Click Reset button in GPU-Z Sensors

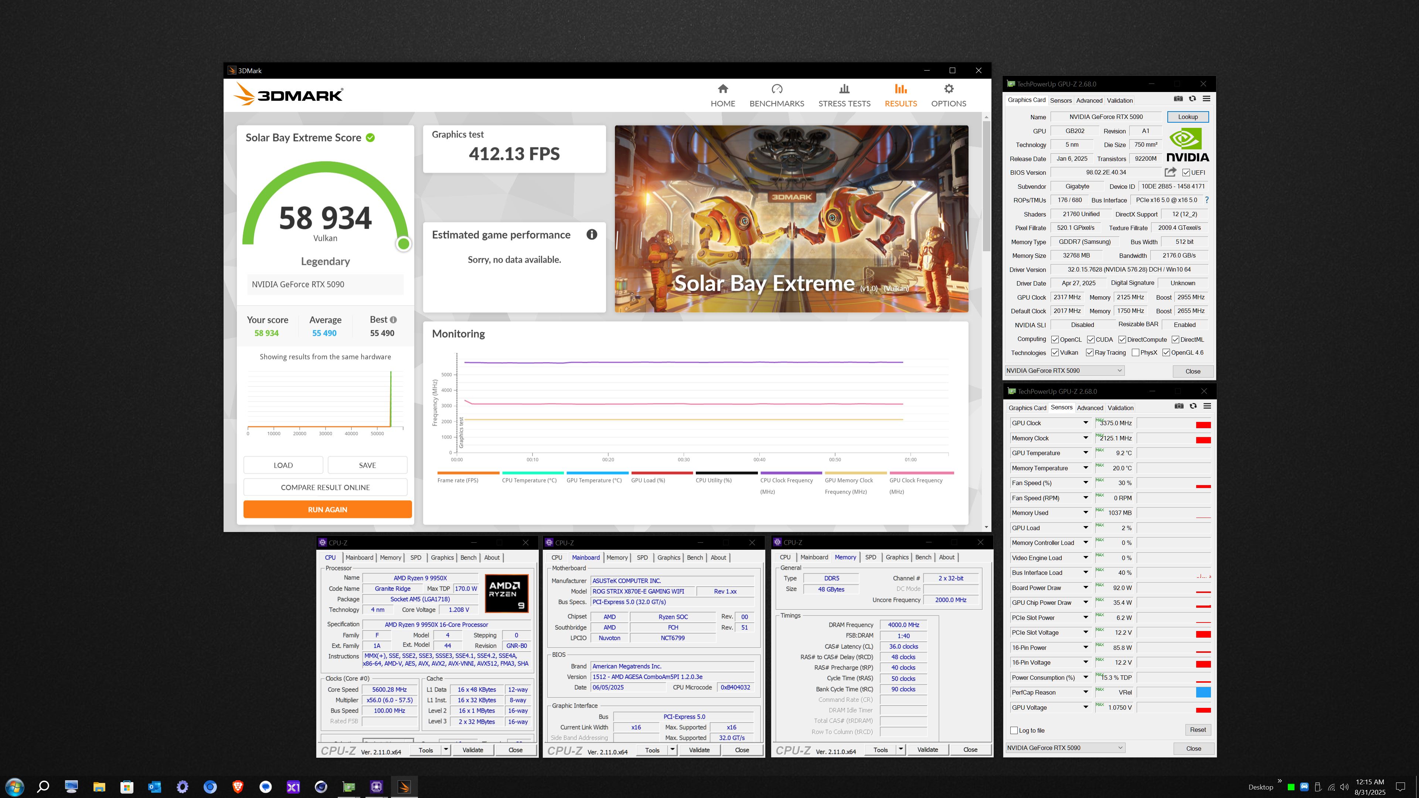(1198, 730)
